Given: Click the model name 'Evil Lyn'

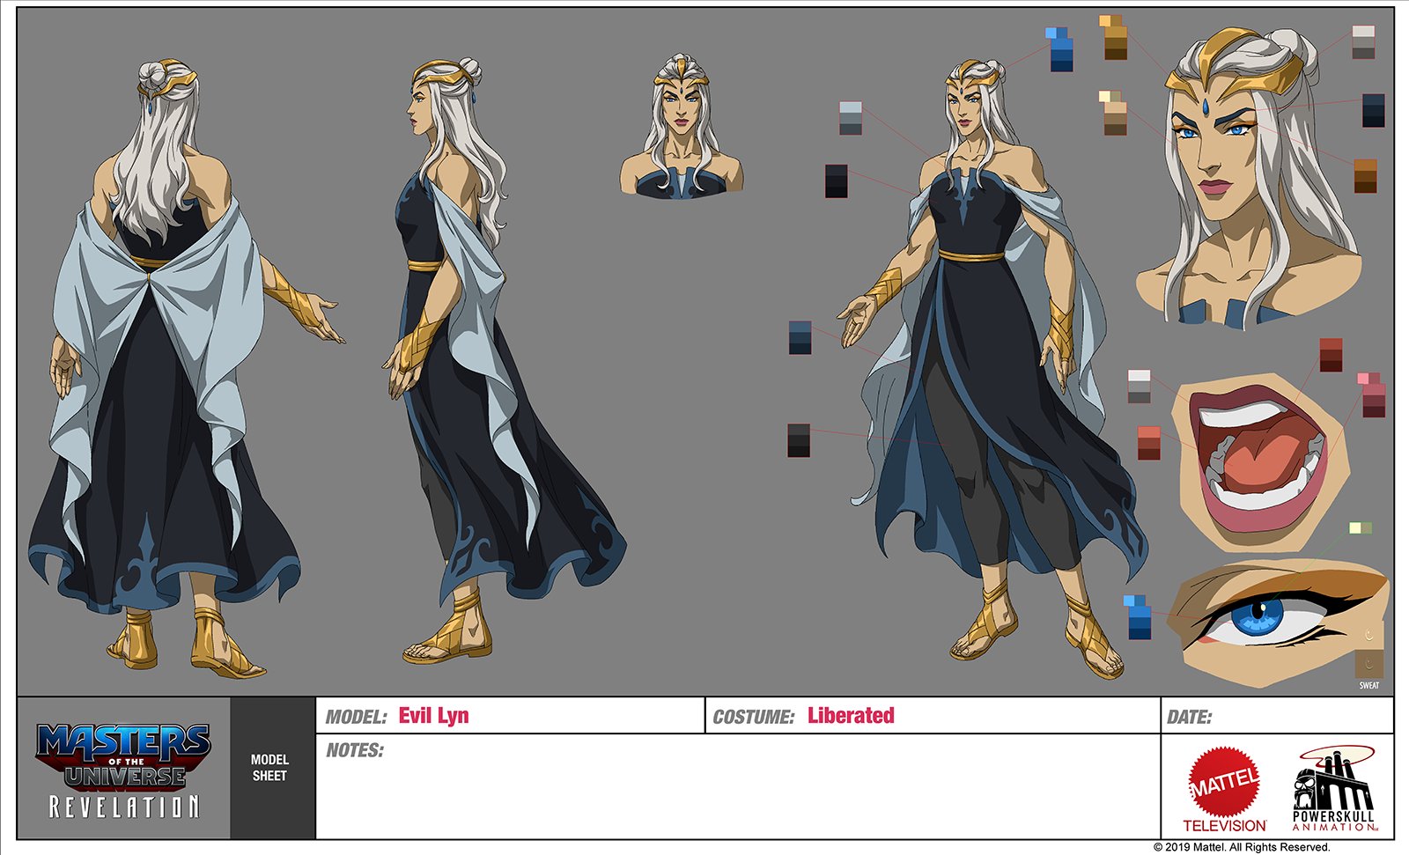Looking at the screenshot, I should click(x=433, y=715).
